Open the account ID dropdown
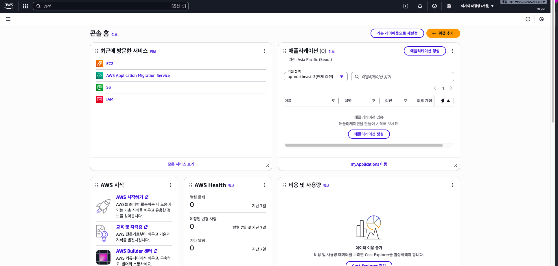This screenshot has height=266, width=558. (524, 2)
